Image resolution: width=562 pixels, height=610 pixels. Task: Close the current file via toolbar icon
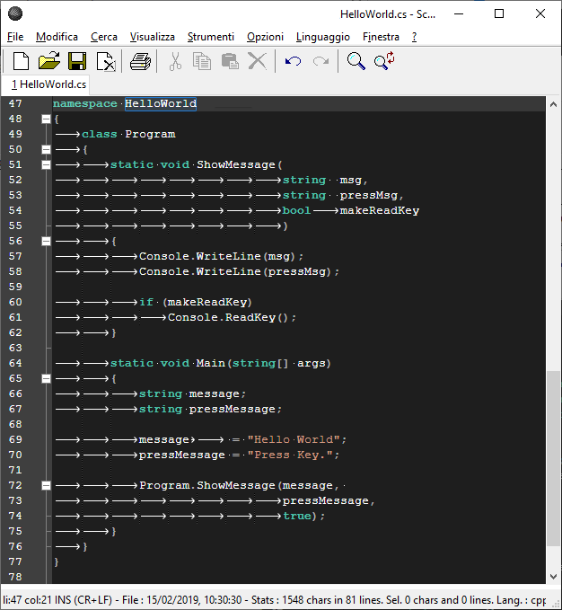106,61
